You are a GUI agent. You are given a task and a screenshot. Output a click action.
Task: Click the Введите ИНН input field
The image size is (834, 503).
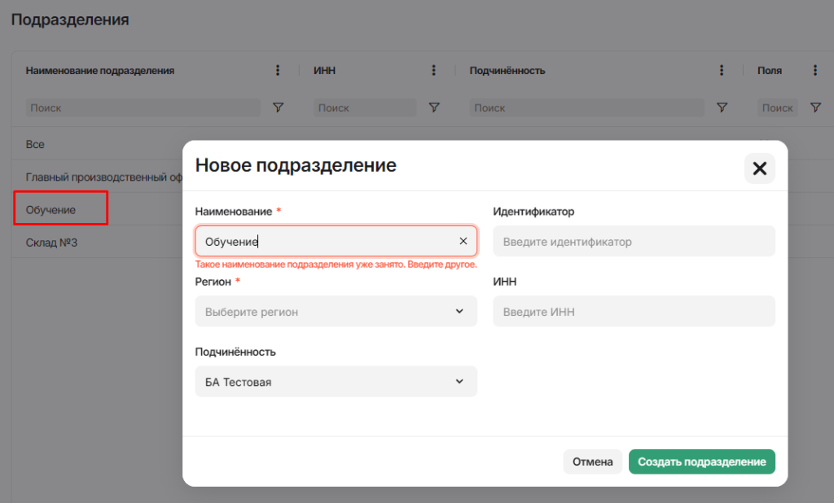click(634, 311)
